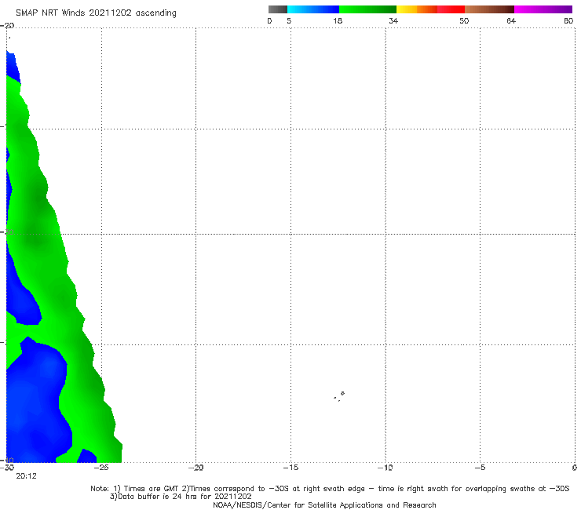Click the green segment of the color bar
This screenshot has height=510, width=581.
367,9
